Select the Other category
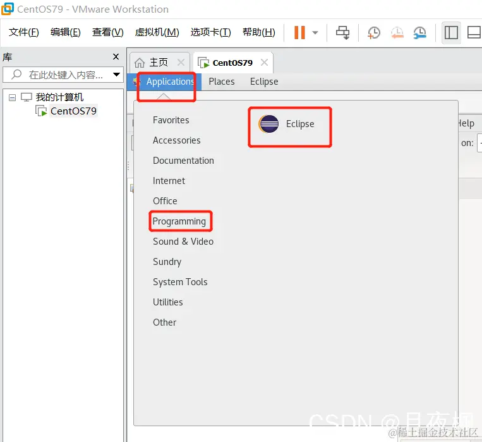The image size is (482, 442). point(164,322)
